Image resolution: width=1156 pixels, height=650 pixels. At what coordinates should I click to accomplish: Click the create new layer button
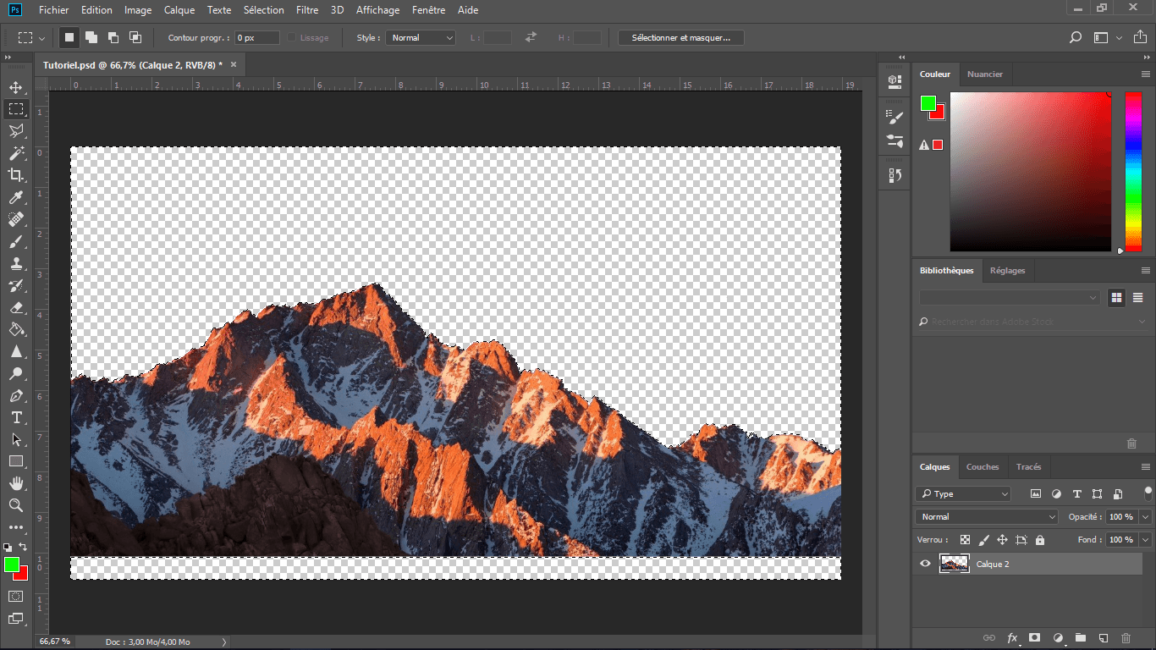point(1103,637)
